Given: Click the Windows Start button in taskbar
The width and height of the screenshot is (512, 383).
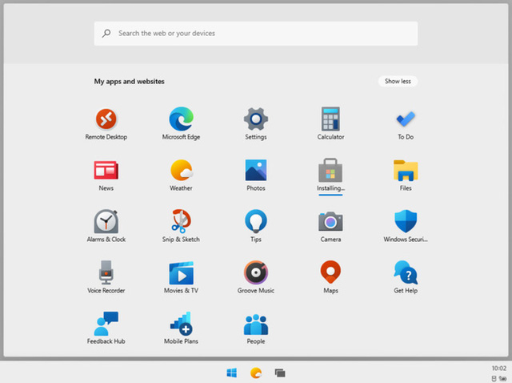Looking at the screenshot, I should (x=231, y=373).
